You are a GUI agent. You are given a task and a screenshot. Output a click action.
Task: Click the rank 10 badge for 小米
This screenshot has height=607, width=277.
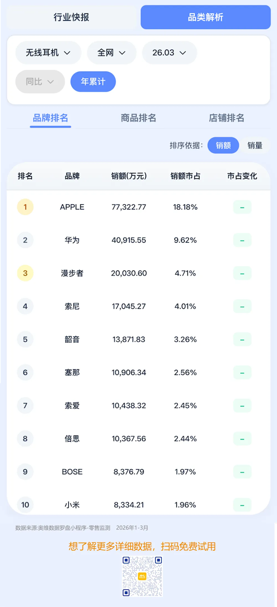pyautogui.click(x=25, y=505)
